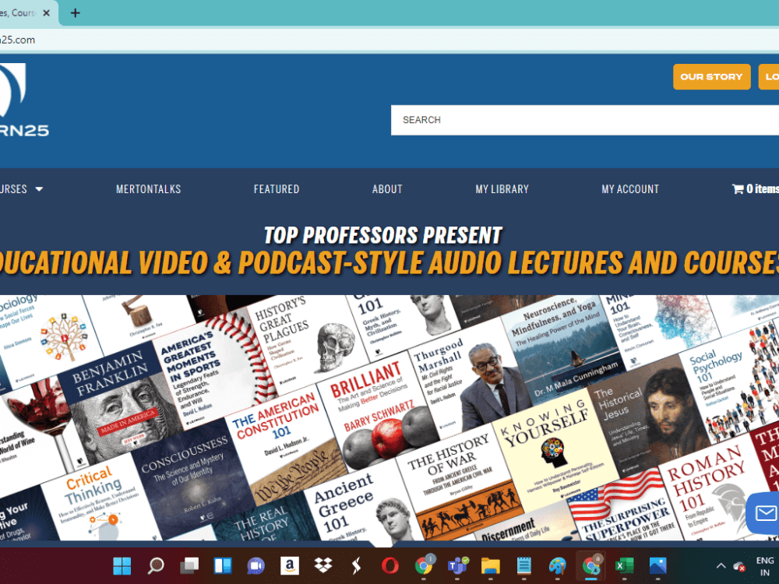Launch the Opera browser from taskbar
Screen dimensions: 779x584
(390, 565)
